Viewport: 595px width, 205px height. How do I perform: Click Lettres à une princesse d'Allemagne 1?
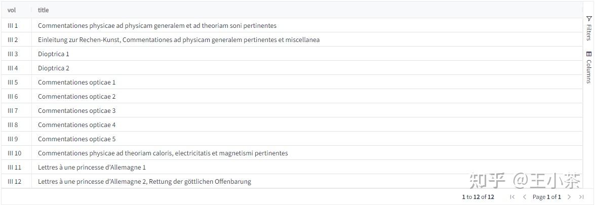[92, 167]
